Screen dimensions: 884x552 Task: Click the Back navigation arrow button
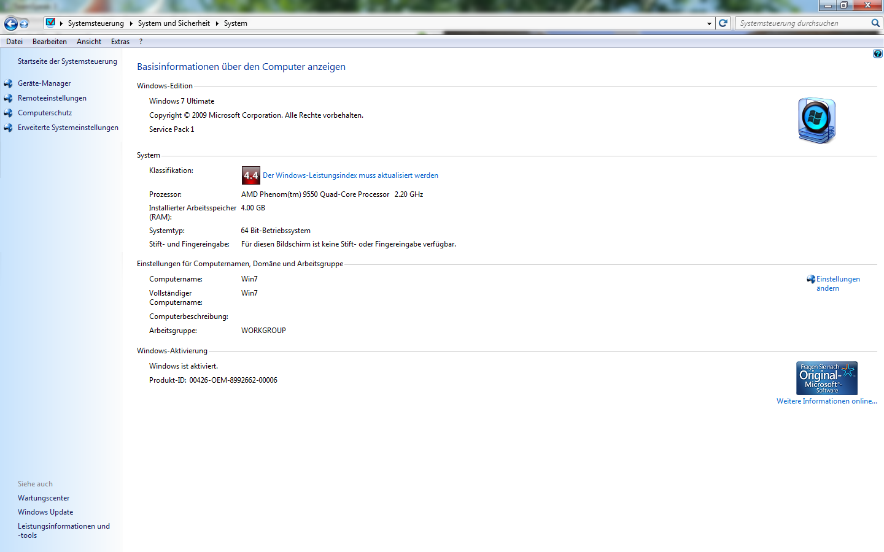10,24
